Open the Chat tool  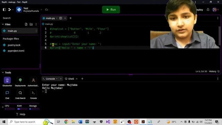point(7,94)
